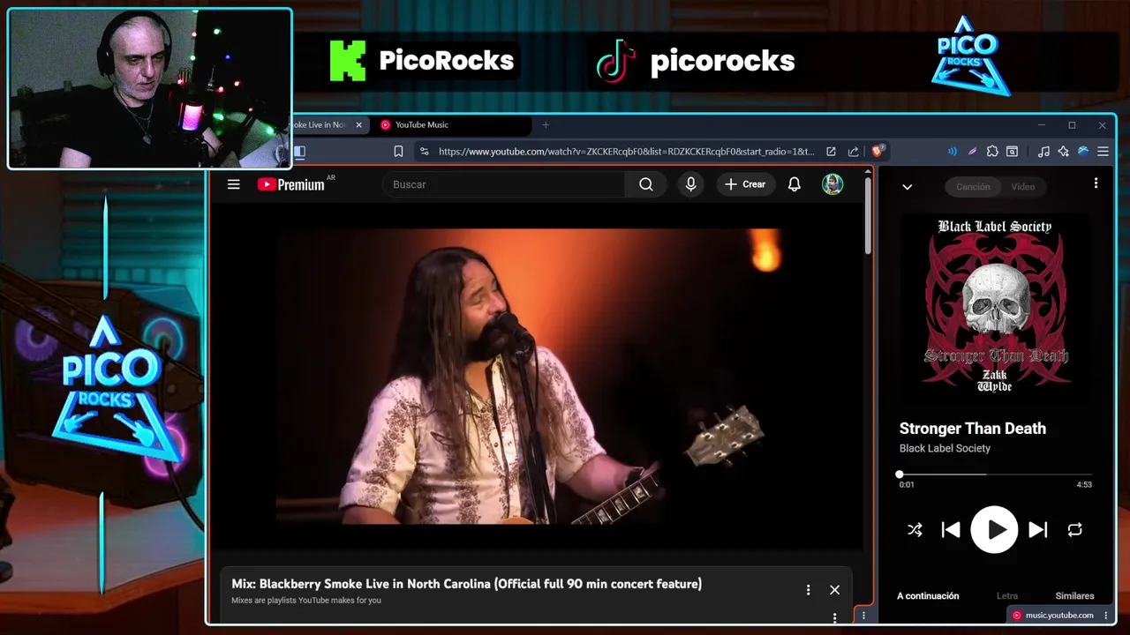Seek along the music progress bar
This screenshot has width=1130, height=635.
click(x=995, y=474)
